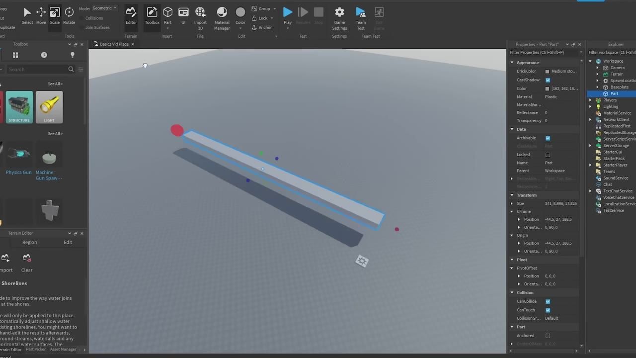The height and width of the screenshot is (358, 636).
Task: Open the Toolbox recent (clock) tab
Action: point(44,55)
